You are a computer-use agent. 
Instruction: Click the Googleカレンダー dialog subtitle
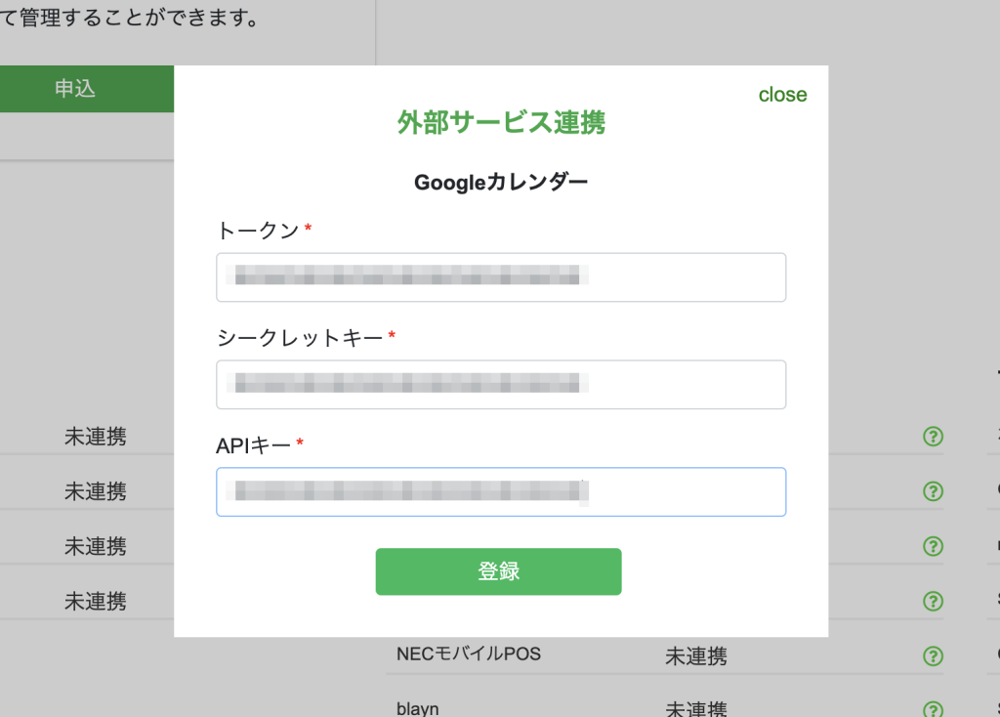[x=501, y=183]
